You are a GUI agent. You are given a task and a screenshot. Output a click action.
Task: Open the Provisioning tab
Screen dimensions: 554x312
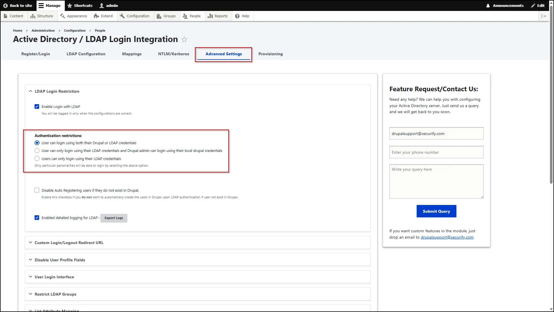pyautogui.click(x=270, y=54)
